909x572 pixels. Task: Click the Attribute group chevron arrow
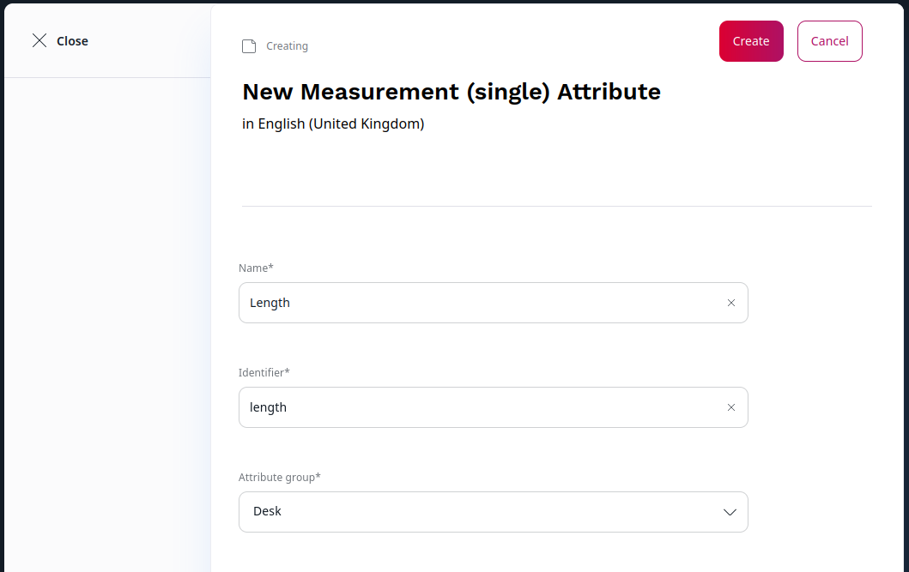pyautogui.click(x=730, y=512)
